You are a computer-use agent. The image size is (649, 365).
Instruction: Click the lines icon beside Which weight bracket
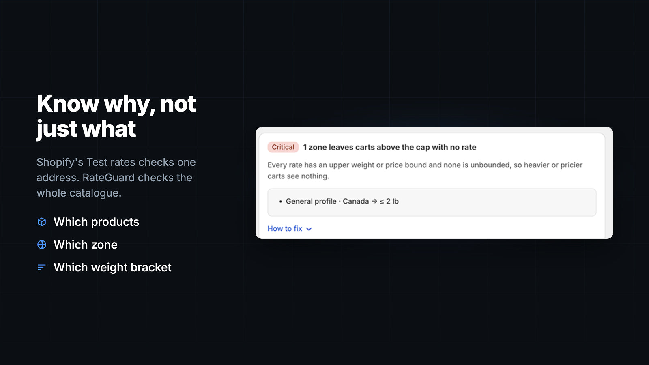(41, 267)
